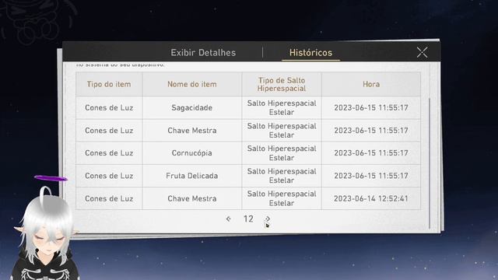Viewport: 498px width, 280px height.
Task: Click the timestamp in the Sagacidade row
Action: 371,108
